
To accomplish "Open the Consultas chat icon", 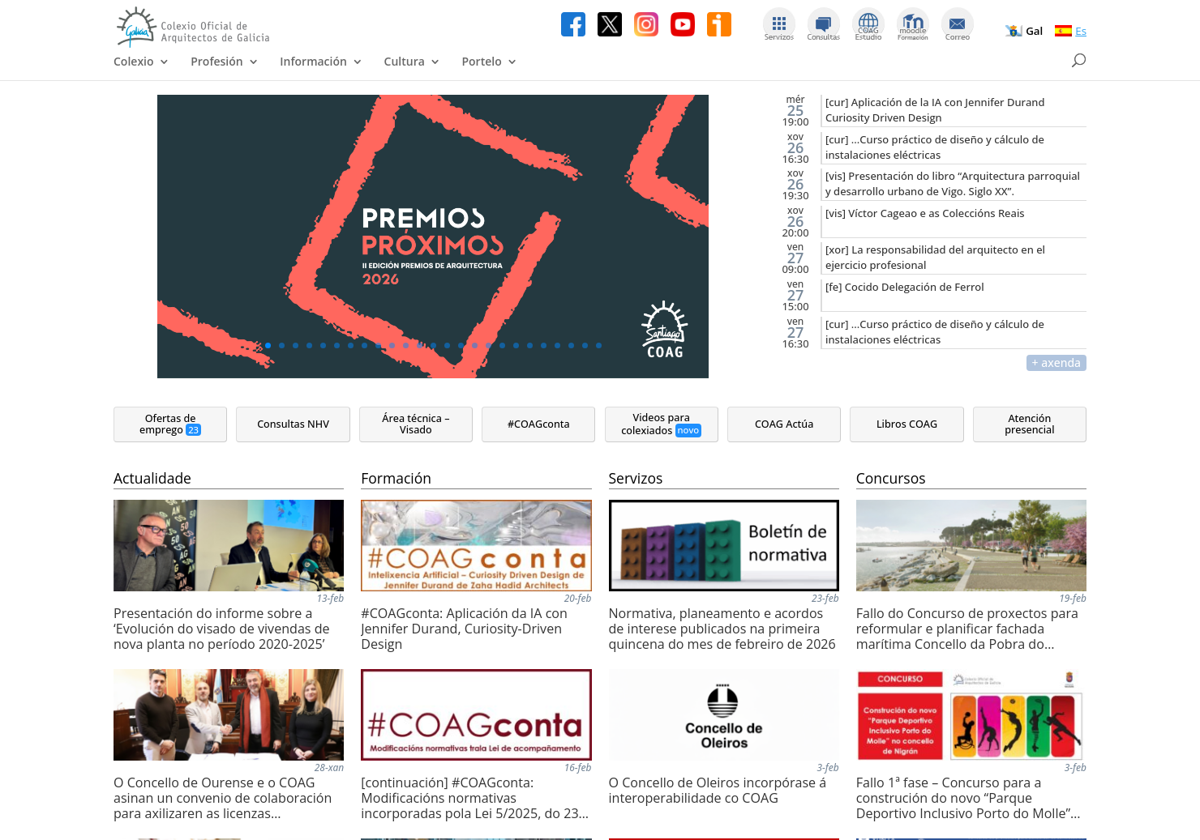I will click(x=823, y=24).
